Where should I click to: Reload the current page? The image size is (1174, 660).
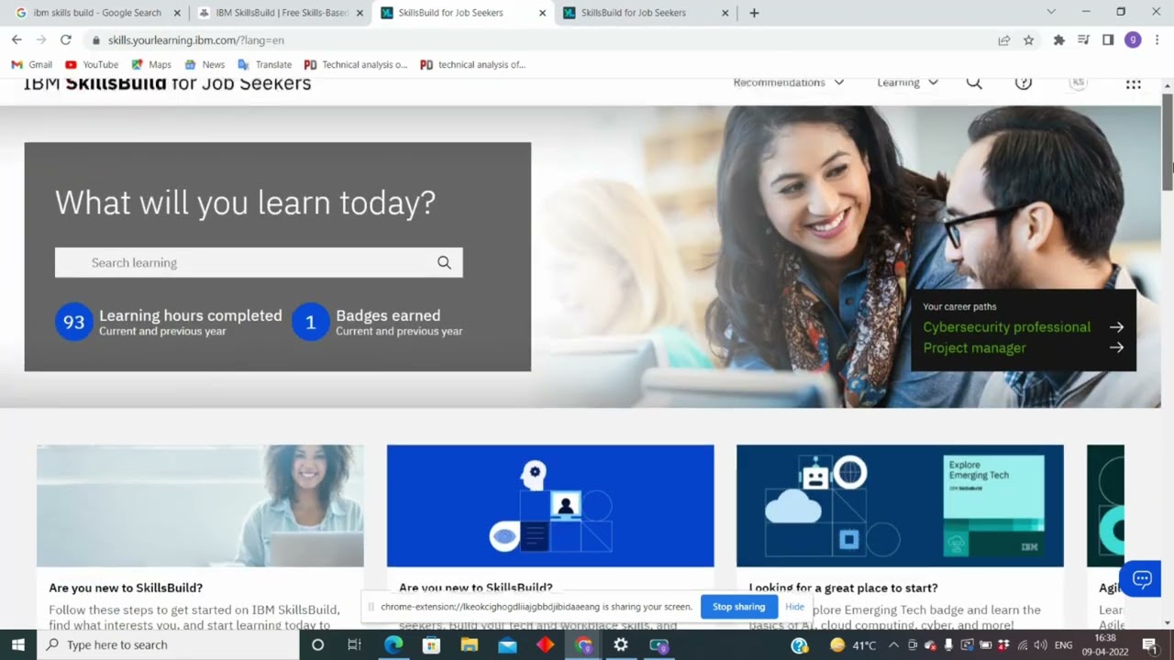[65, 40]
